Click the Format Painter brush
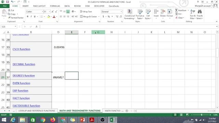This screenshot has width=219, height=123. click(9, 18)
